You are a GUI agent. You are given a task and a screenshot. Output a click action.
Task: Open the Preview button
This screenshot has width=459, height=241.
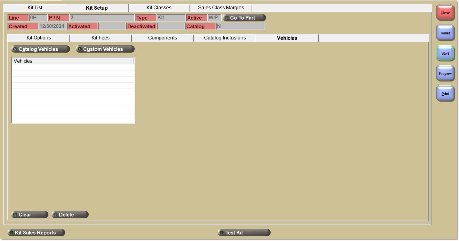445,74
